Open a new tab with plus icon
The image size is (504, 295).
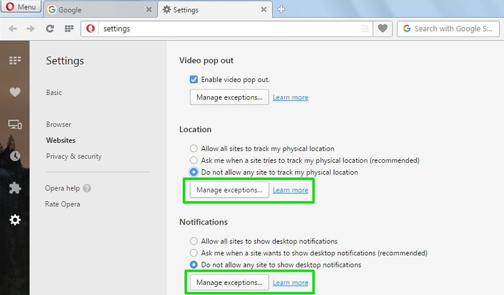pyautogui.click(x=281, y=9)
